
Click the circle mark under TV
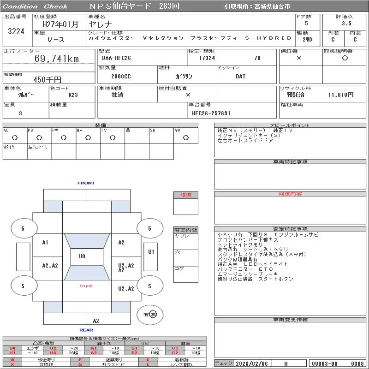pyautogui.click(x=113, y=137)
